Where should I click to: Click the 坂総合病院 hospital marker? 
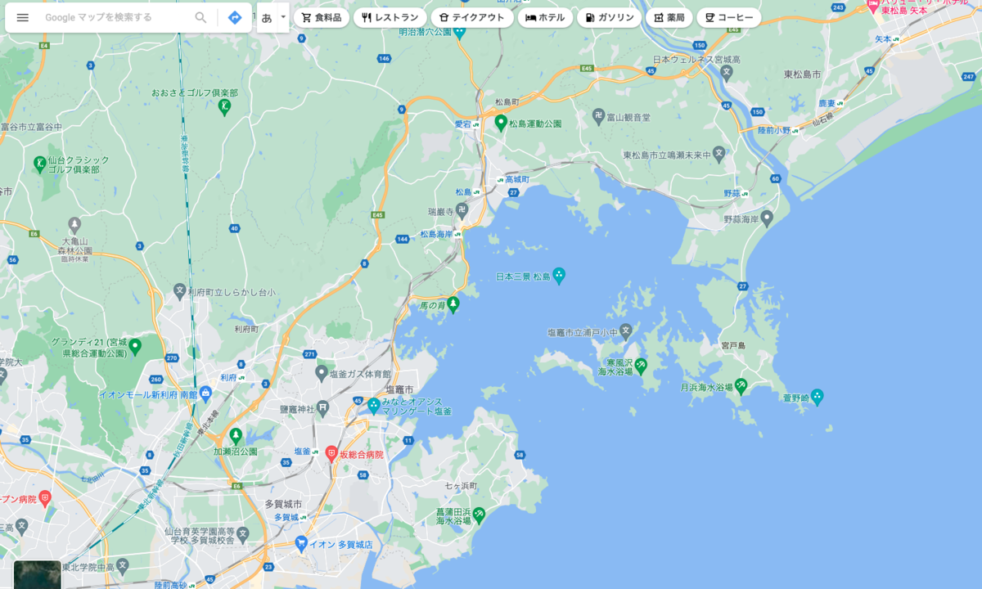331,454
